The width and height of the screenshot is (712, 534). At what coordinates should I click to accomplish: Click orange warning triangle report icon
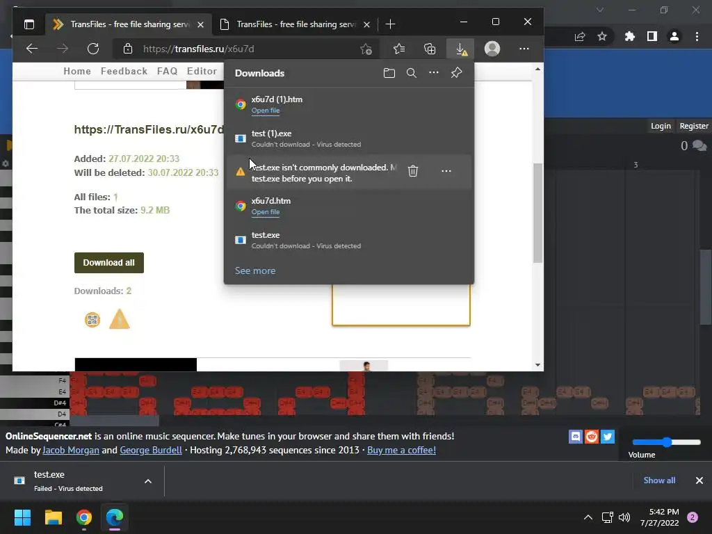120,318
